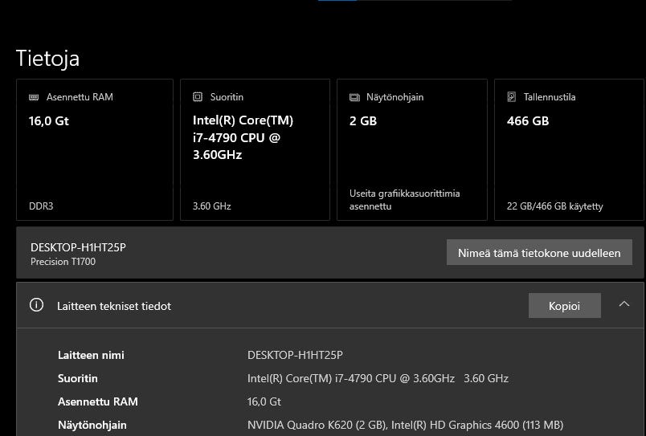Image resolution: width=646 pixels, height=436 pixels.
Task: Click the 466 GB storage value
Action: pos(528,120)
